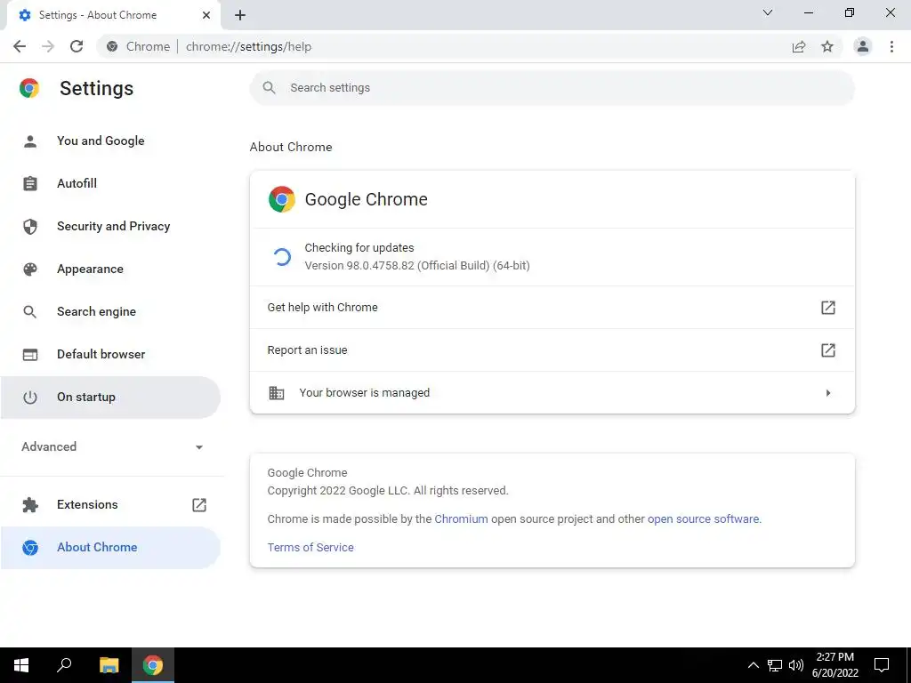Open the Terms of Service link
The image size is (911, 683).
pyautogui.click(x=310, y=547)
